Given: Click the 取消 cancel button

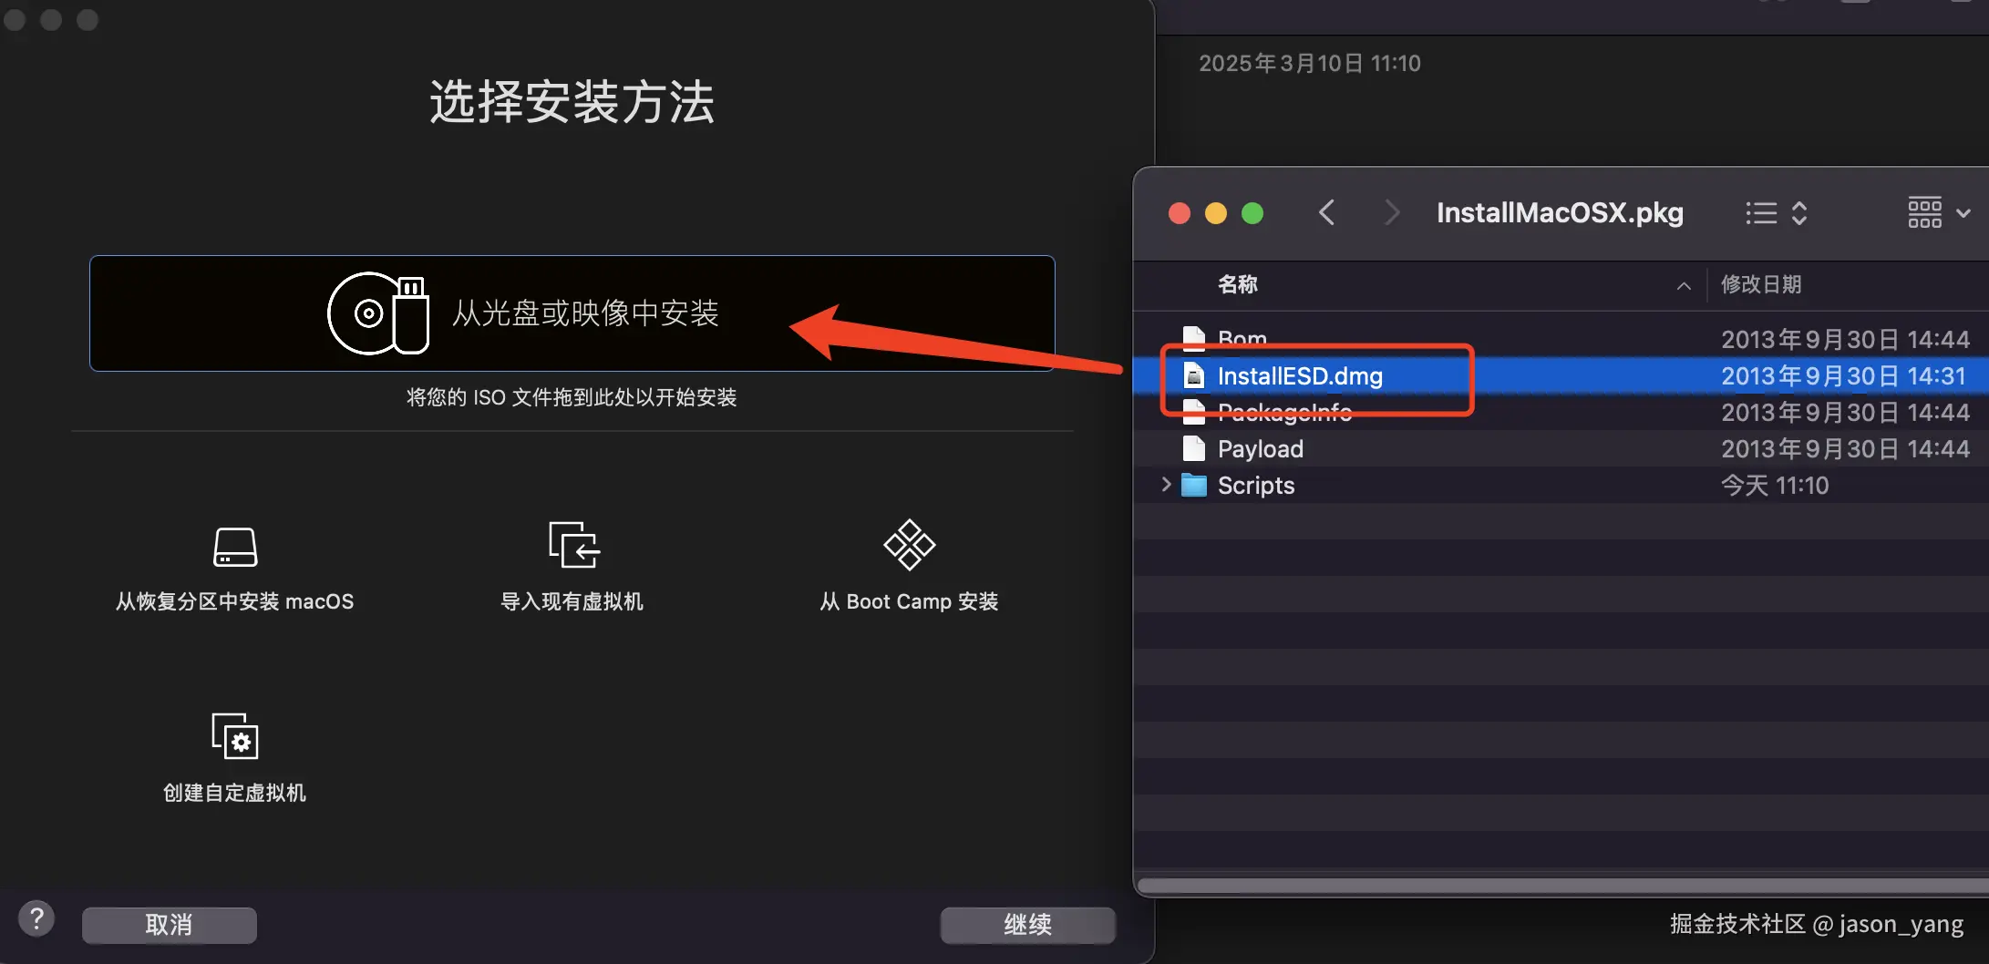Looking at the screenshot, I should pos(170,925).
